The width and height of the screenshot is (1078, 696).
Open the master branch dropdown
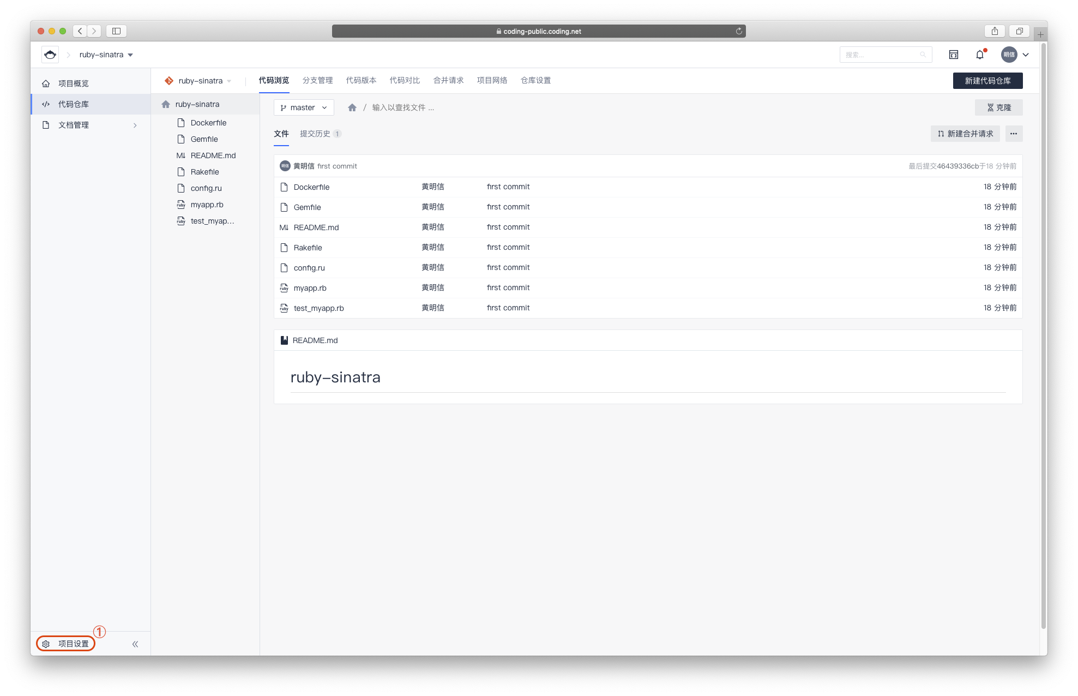(x=304, y=107)
